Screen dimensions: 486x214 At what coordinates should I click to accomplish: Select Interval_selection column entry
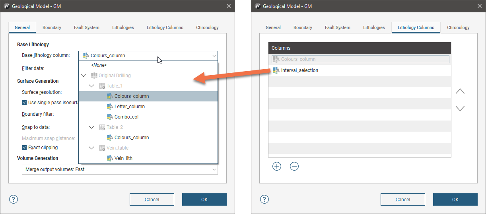(x=299, y=70)
